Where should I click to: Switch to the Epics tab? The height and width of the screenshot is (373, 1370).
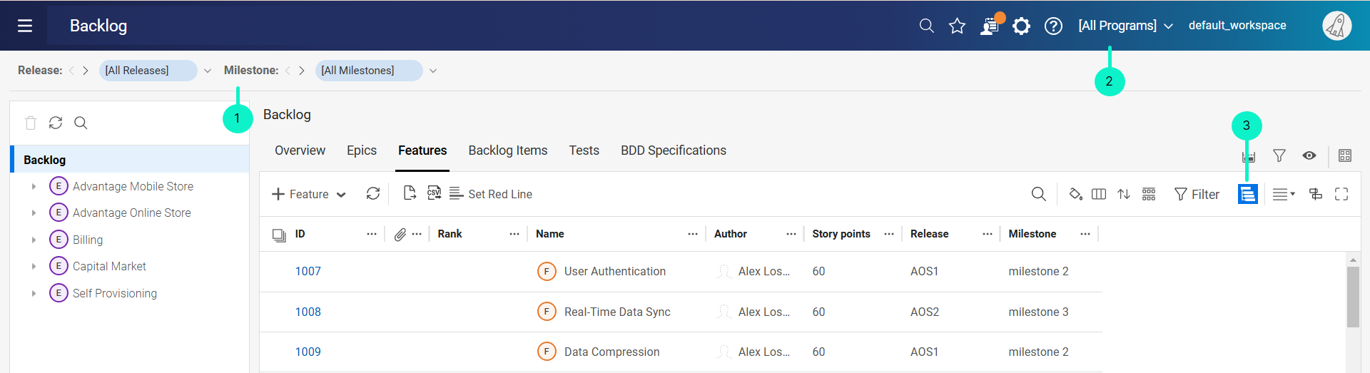[x=361, y=150]
